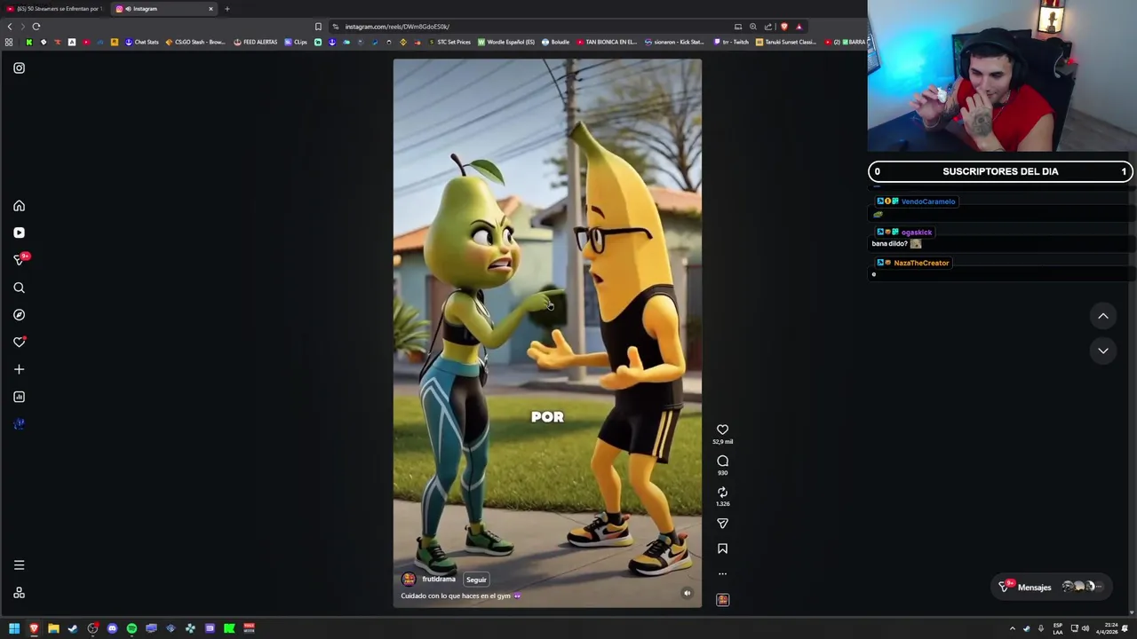Viewport: 1137px width, 639px height.
Task: Click the Seguir button next to frutidrama
Action: [476, 580]
